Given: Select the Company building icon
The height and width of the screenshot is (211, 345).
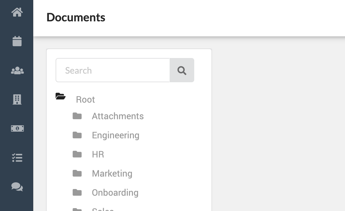Looking at the screenshot, I should click(x=17, y=99).
